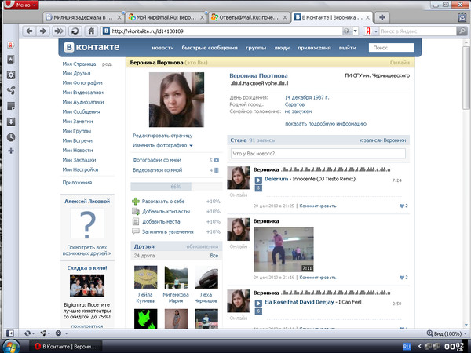Image resolution: width=471 pixels, height=353 pixels.
Task: Click выйти to log out
Action: pos(347,48)
